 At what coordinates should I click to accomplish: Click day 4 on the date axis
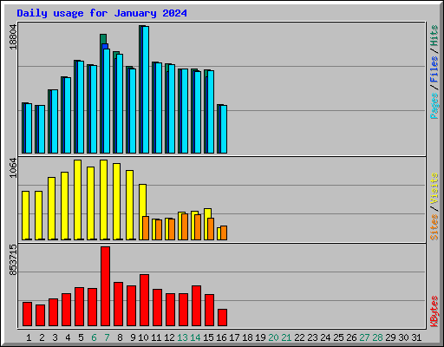68,337
